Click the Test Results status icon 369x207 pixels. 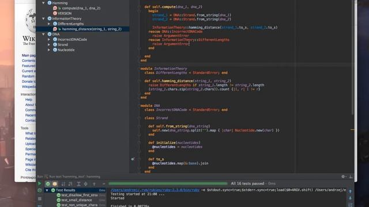coord(53,190)
